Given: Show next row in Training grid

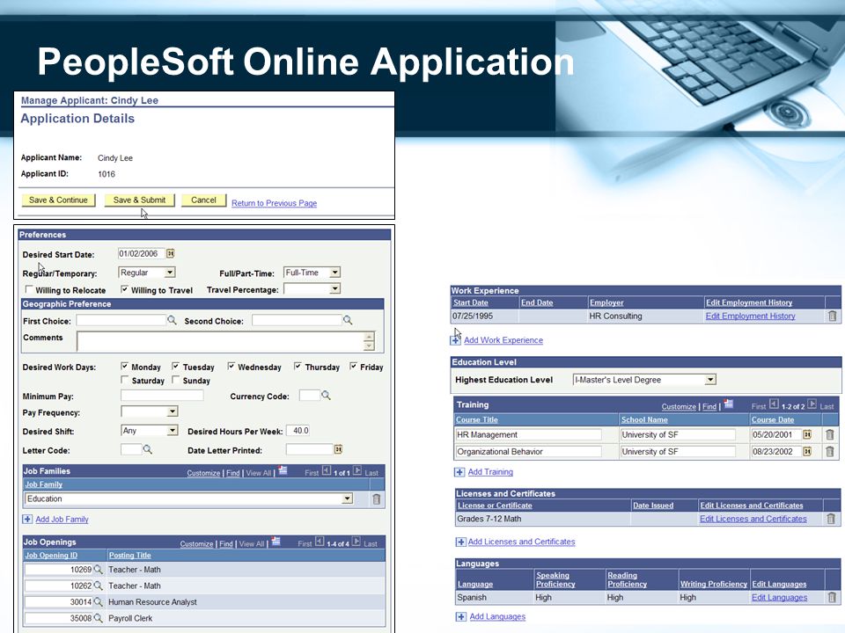Looking at the screenshot, I should click(812, 404).
